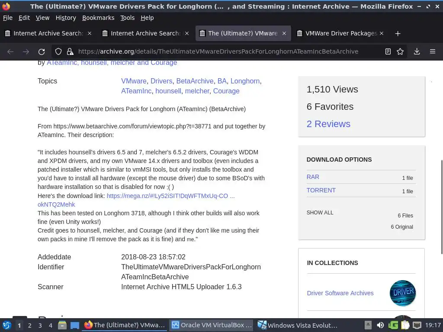Switch to Oracle VM VirtualBox taskbar window
Screen dimensions: 443x332
(212, 325)
